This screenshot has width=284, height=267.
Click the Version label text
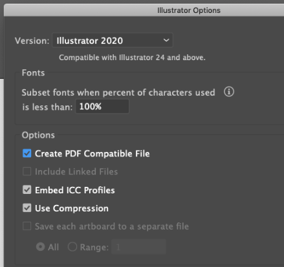tap(32, 41)
